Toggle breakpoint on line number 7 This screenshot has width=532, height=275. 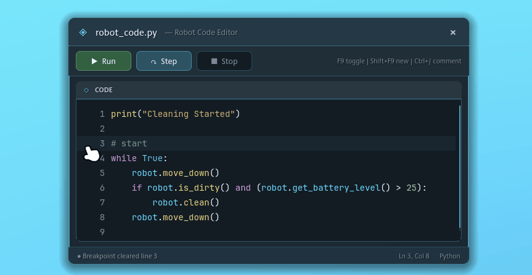tap(102, 202)
